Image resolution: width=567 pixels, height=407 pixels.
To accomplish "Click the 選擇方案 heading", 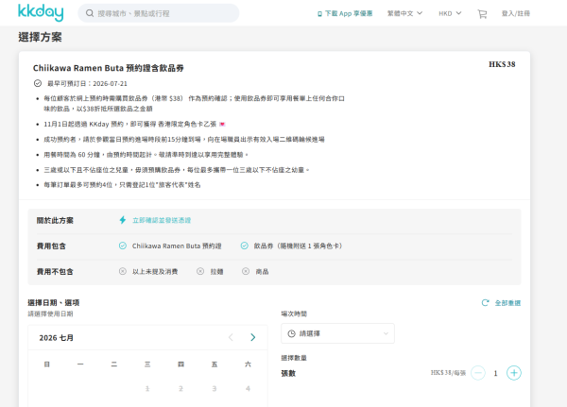I will pyautogui.click(x=40, y=37).
